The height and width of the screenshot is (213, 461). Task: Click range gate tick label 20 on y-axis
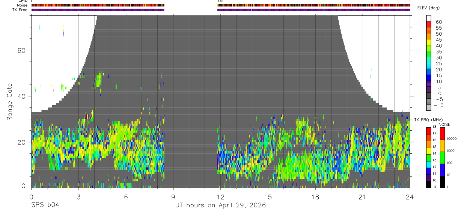(x=21, y=142)
